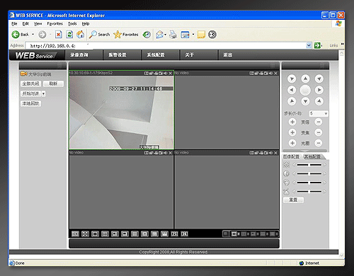
Task: Open the IE Tools menu
Action: click(72, 23)
